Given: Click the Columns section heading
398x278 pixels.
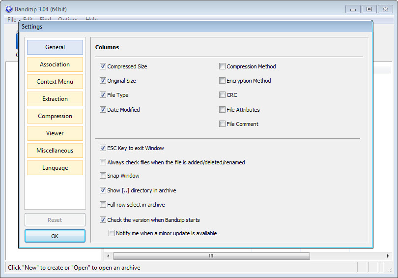Looking at the screenshot, I should pos(107,47).
